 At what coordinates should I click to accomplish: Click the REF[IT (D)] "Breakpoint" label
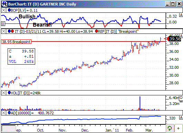pos(118,31)
